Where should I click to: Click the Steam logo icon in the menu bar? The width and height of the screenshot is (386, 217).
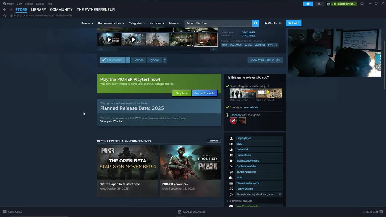tap(4, 4)
